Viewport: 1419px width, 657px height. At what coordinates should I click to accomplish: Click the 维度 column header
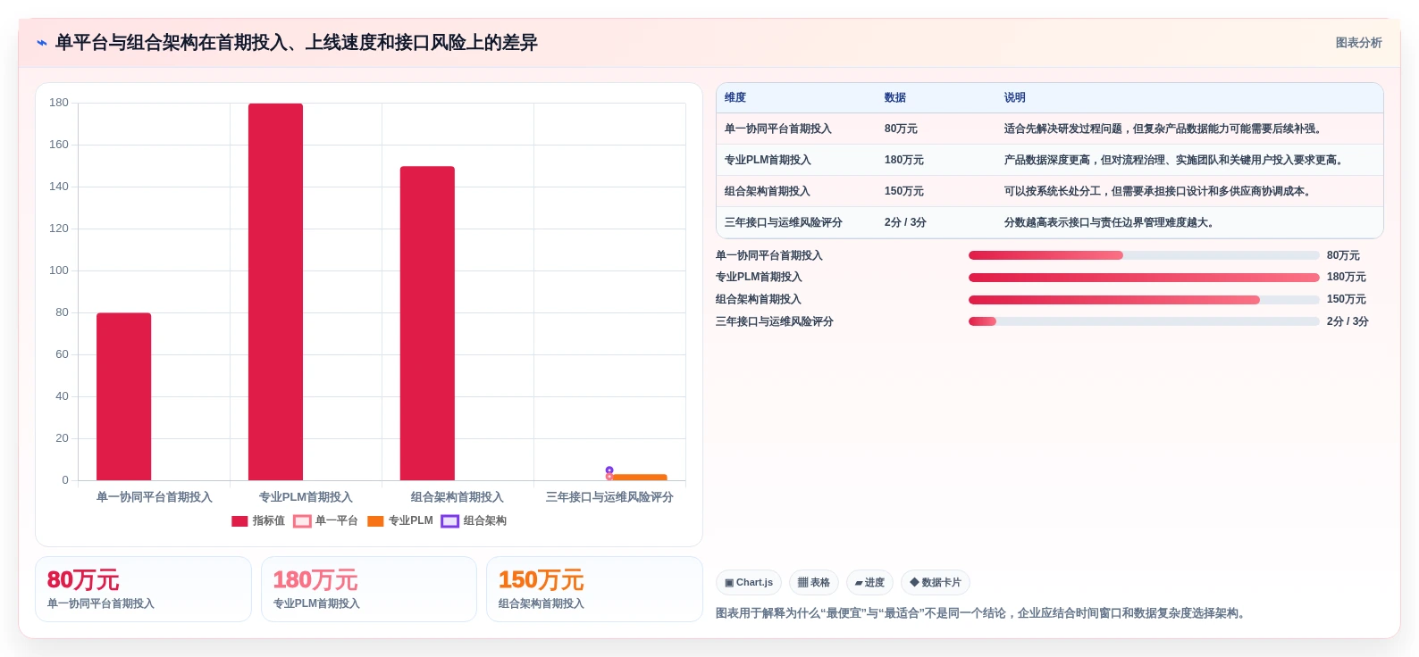click(735, 98)
